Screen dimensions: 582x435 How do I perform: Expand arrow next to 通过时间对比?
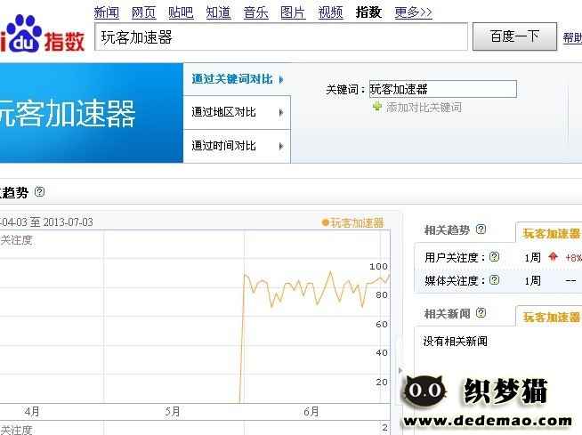click(281, 146)
